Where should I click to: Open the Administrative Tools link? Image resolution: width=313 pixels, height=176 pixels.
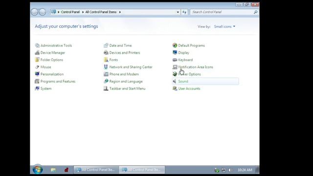(x=56, y=45)
